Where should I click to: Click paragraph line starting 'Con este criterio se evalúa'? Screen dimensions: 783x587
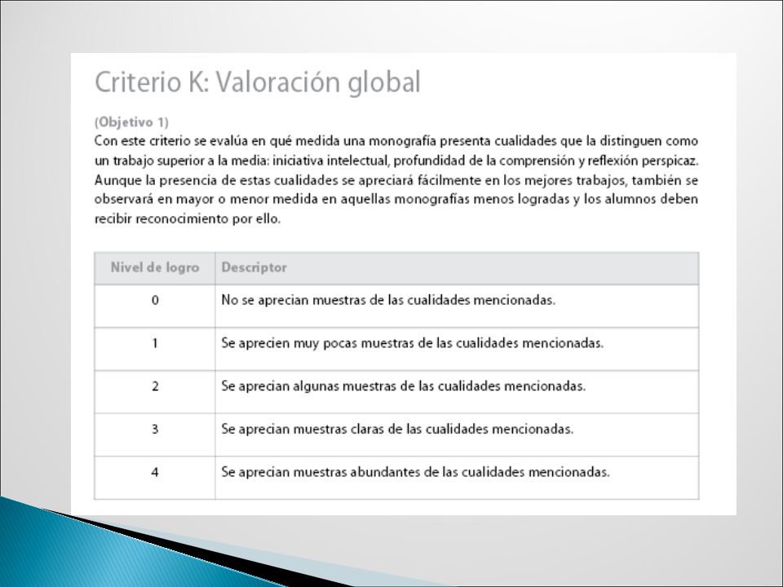pyautogui.click(x=396, y=141)
